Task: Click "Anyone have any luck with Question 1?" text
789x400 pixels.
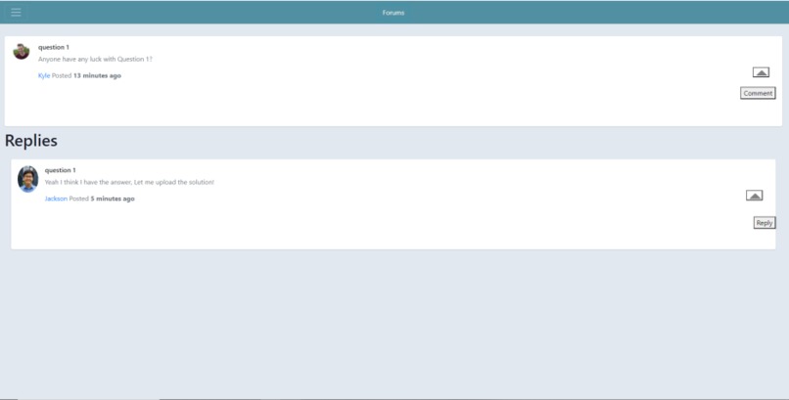Action: pos(95,60)
